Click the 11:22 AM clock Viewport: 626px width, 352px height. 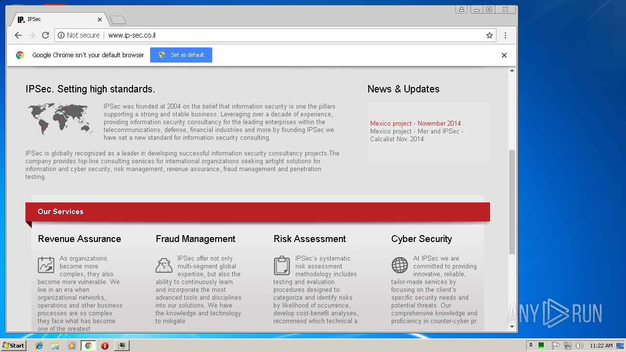601,346
